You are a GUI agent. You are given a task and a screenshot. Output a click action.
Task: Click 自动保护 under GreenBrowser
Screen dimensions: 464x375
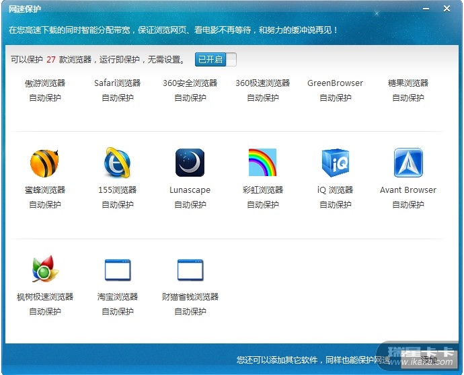coord(336,97)
